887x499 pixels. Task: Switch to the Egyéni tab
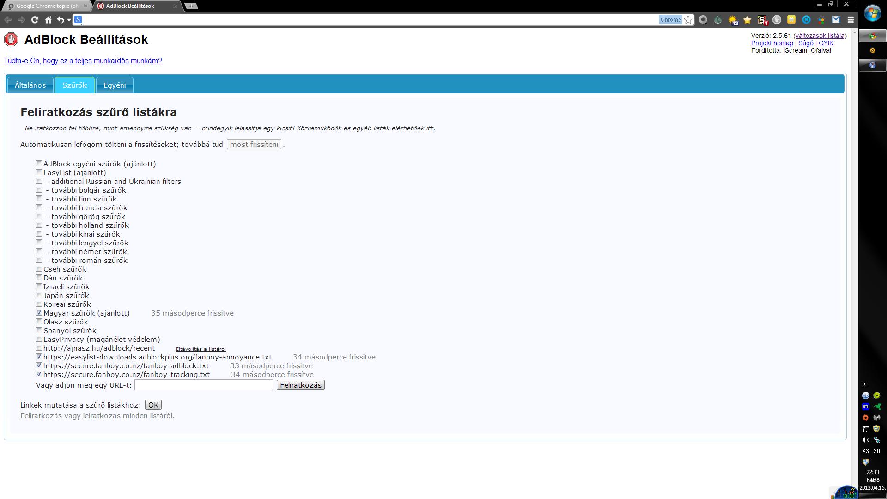[x=115, y=85]
